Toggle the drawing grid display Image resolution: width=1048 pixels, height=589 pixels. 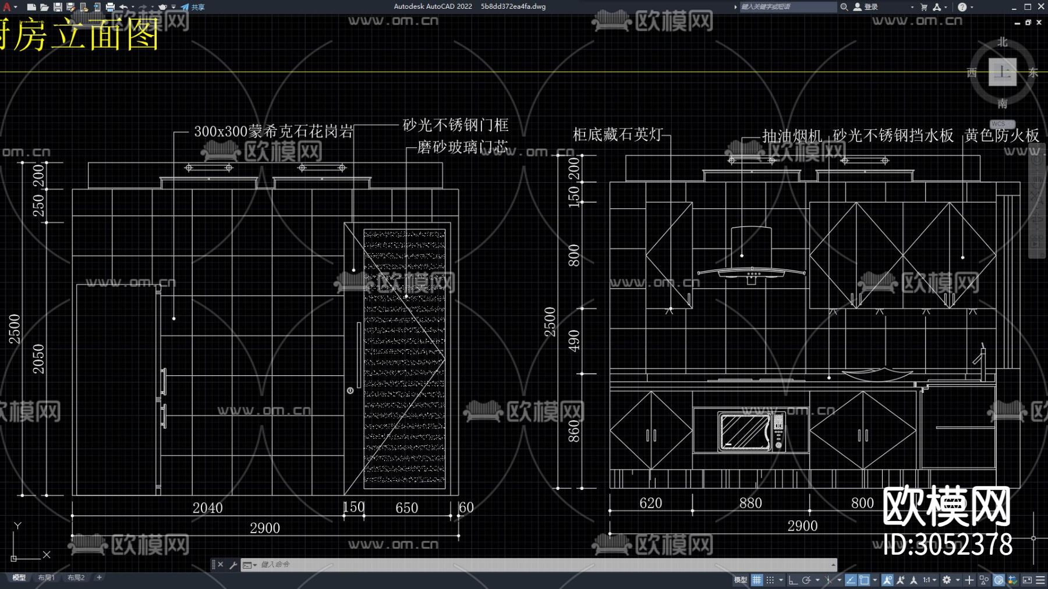[757, 580]
